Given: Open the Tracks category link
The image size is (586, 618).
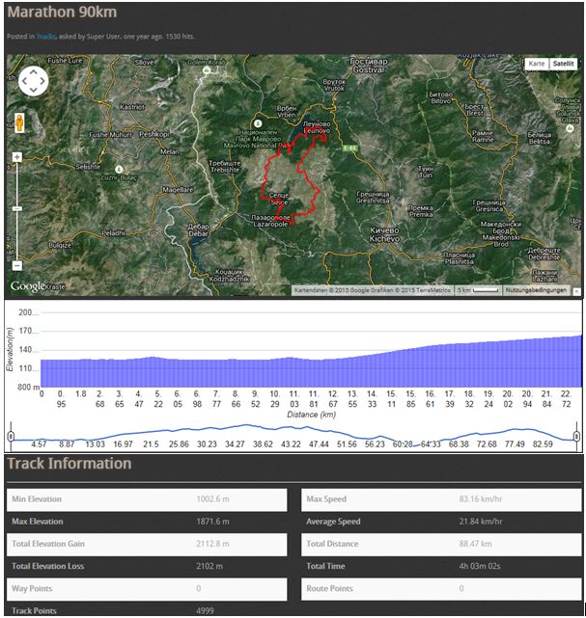Looking at the screenshot, I should 46,37.
